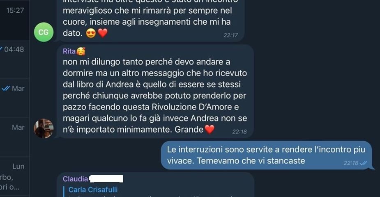
Task: Click the 22:17 timestamp on CG message
Action: click(x=230, y=35)
